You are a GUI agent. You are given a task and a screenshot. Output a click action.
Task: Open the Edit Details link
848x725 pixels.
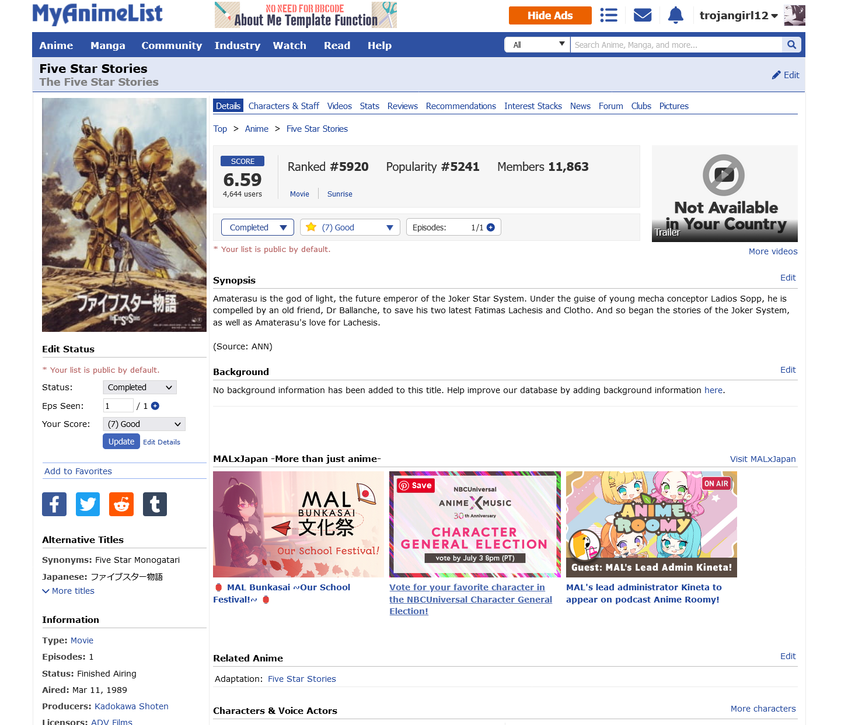point(162,442)
